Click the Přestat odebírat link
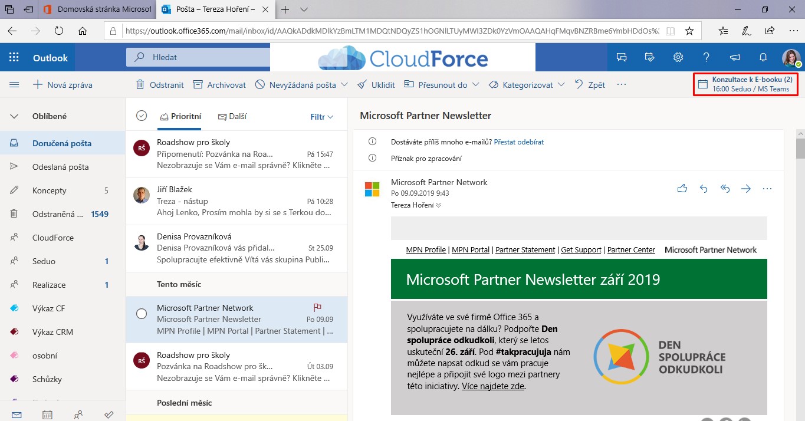This screenshot has width=805, height=421. (x=518, y=142)
